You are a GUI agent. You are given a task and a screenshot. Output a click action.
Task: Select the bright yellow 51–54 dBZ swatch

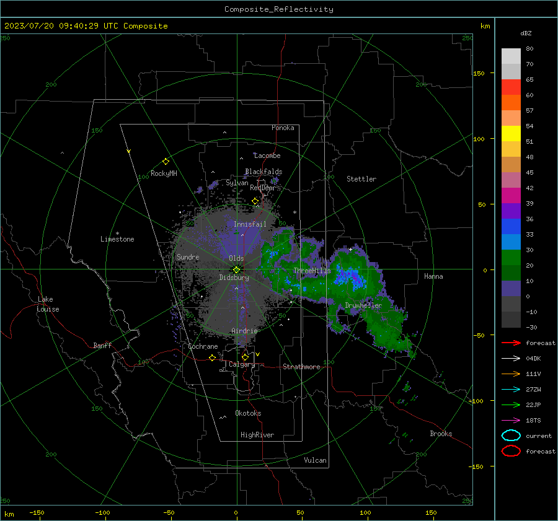pos(511,134)
